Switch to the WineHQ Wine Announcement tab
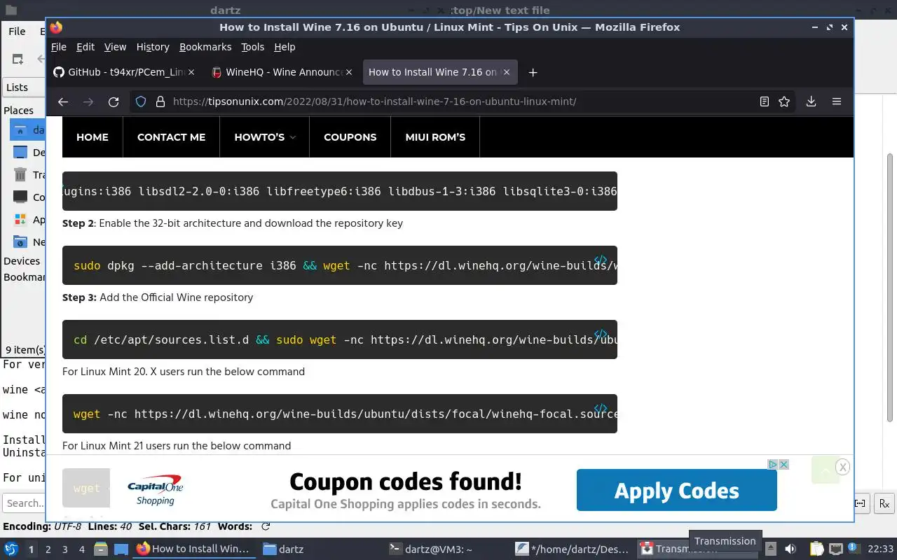Screen dimensions: 897x560 click(283, 72)
